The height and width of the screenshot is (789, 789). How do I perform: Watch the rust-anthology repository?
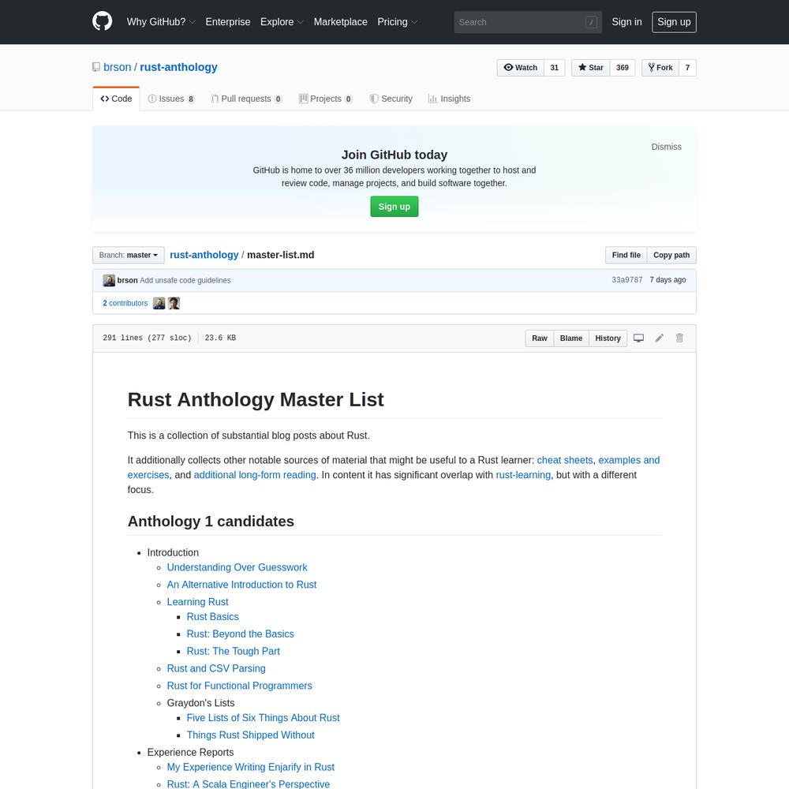520,67
